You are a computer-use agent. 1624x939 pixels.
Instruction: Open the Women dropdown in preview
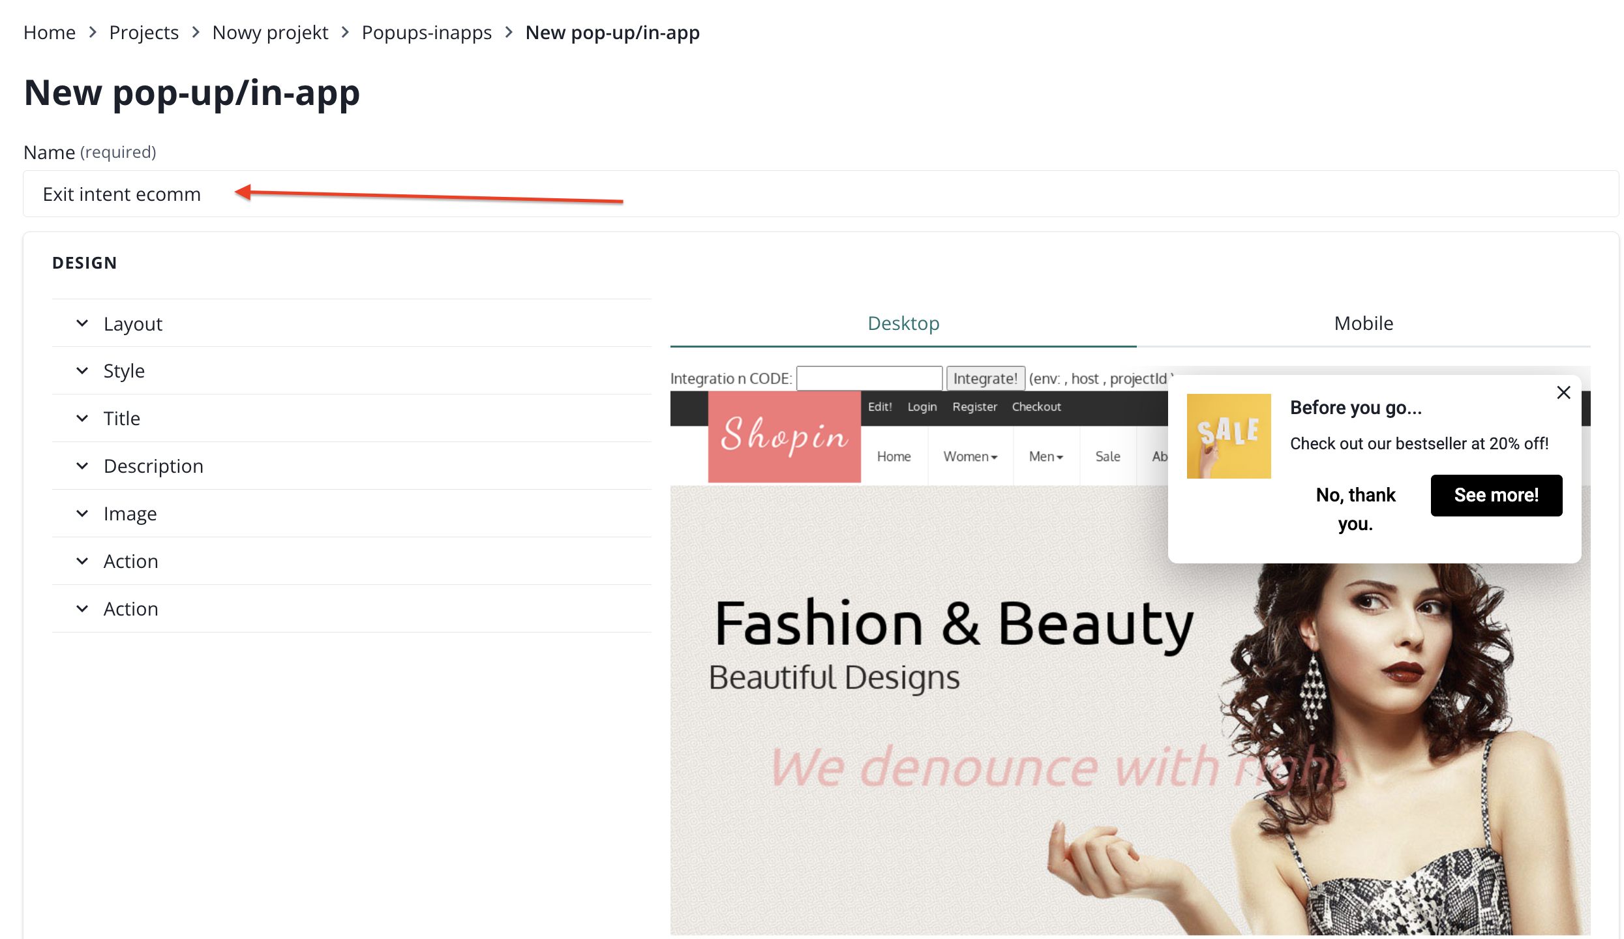tap(970, 456)
